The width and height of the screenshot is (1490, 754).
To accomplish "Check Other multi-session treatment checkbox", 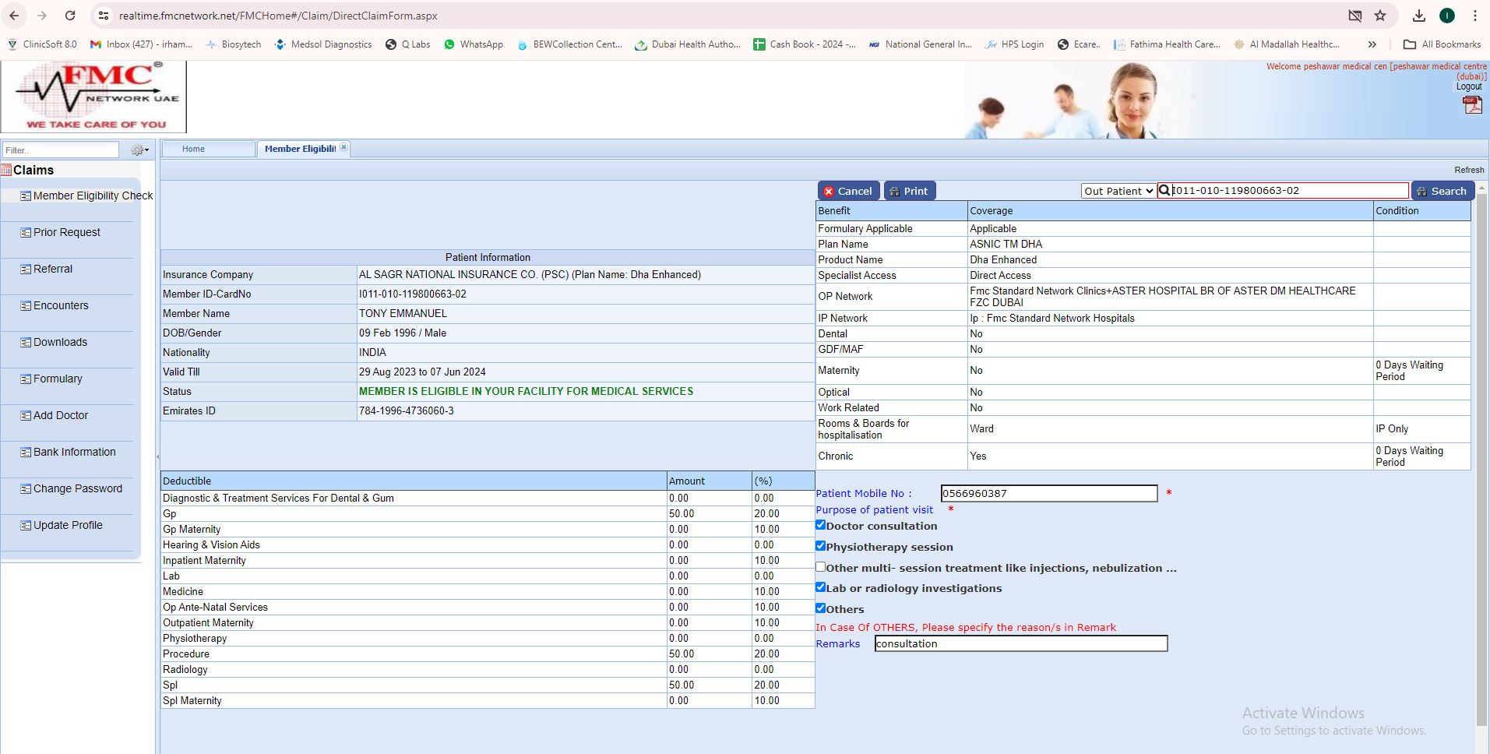I will (820, 567).
